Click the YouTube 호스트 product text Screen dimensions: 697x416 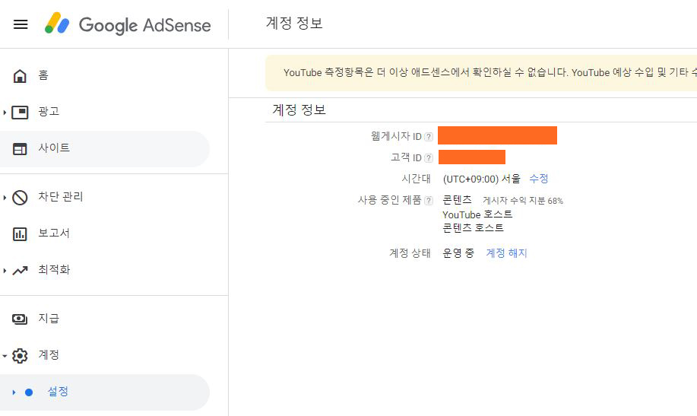pyautogui.click(x=477, y=214)
